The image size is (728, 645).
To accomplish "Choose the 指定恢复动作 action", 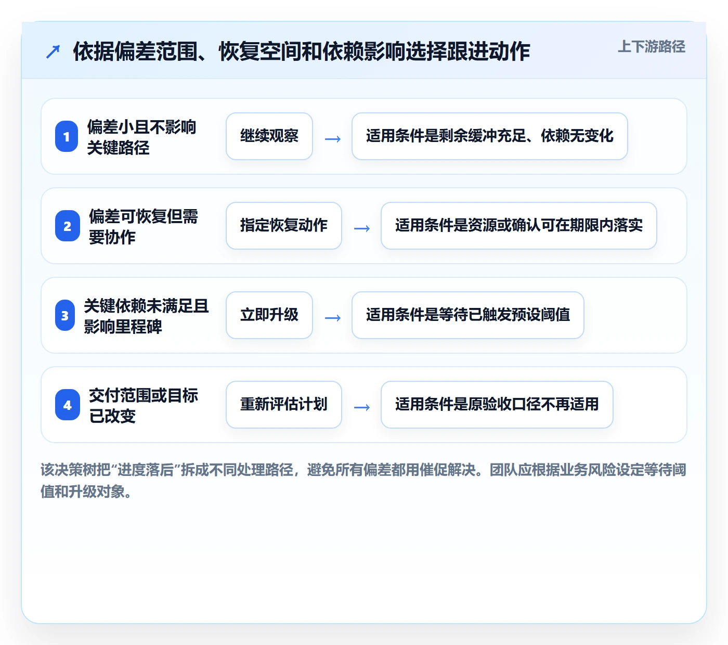I will click(x=284, y=226).
